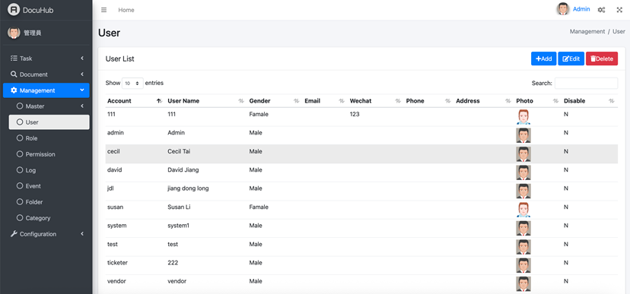This screenshot has height=294, width=630.
Task: Click the circle icon beside Folder
Action: (x=20, y=202)
